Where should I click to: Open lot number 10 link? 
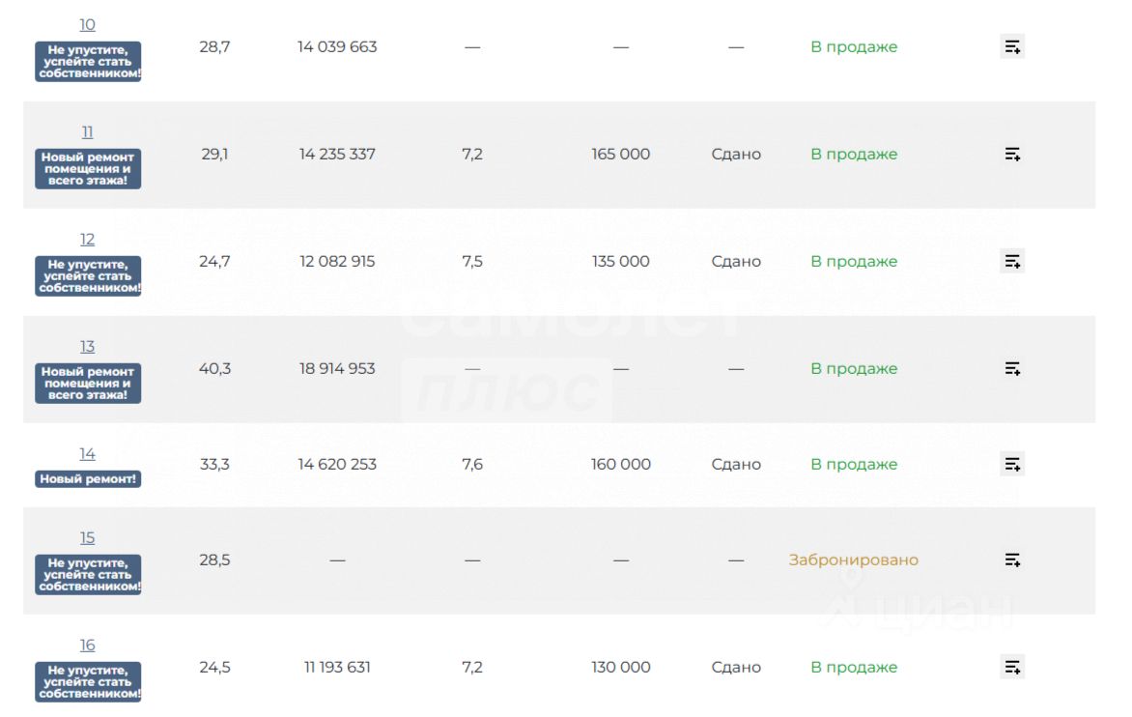tap(87, 25)
